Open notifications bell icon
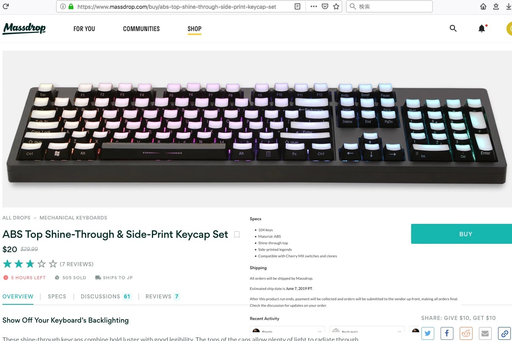The height and width of the screenshot is (341, 512). pyautogui.click(x=482, y=28)
